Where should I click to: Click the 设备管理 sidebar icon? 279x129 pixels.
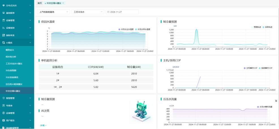click(4, 20)
